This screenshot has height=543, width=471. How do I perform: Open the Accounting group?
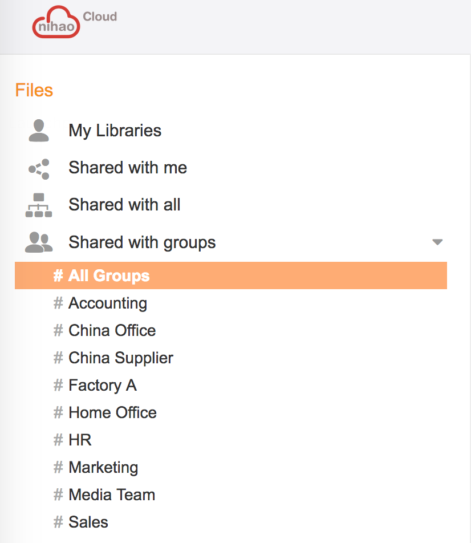click(108, 303)
